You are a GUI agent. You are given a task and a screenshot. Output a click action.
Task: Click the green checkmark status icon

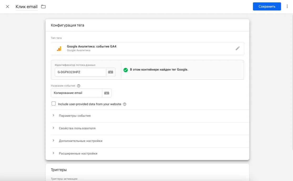coord(126,70)
